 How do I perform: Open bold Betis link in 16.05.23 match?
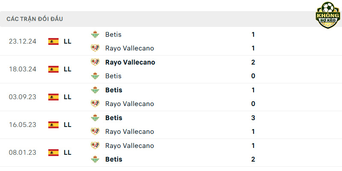pos(114,118)
